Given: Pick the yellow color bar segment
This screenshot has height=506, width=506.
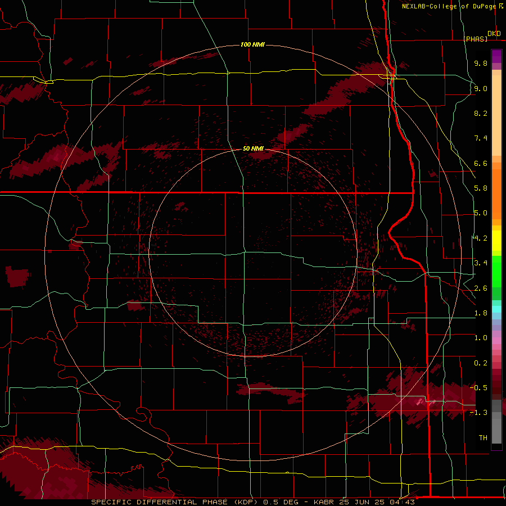Looking at the screenshot, I should coord(496,241).
